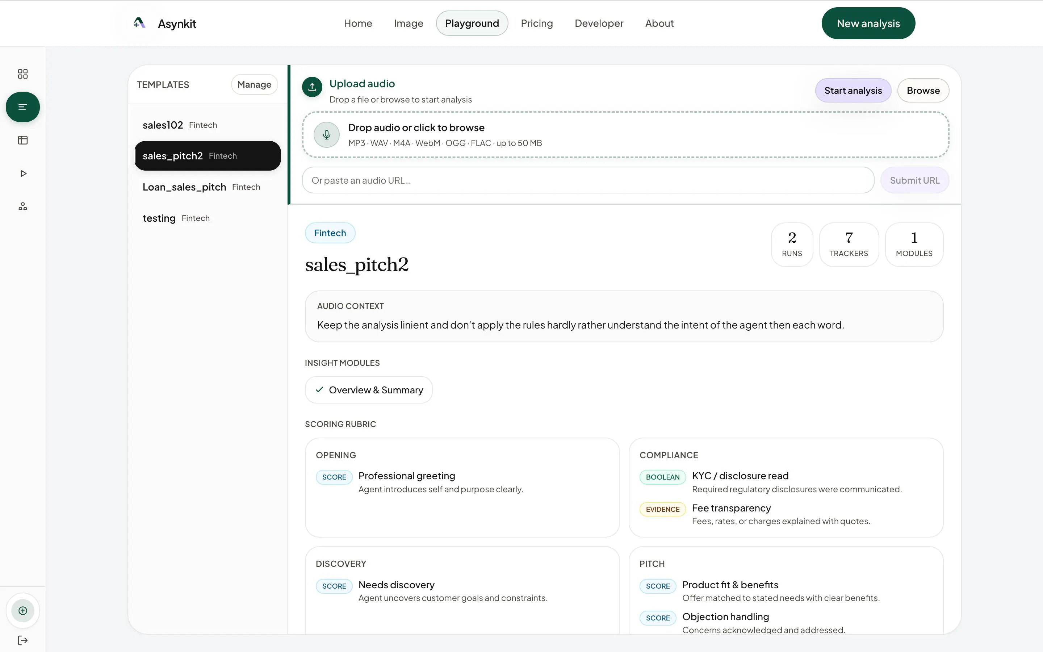Select the Playground nav tab
The height and width of the screenshot is (652, 1043).
[472, 23]
